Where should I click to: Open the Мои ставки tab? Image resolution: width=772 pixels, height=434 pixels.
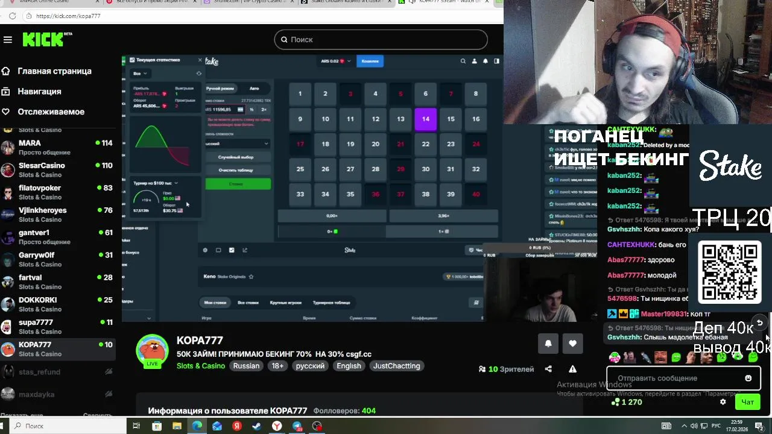[x=215, y=303]
